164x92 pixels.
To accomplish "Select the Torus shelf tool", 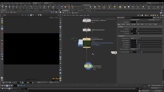I will 13,7.
